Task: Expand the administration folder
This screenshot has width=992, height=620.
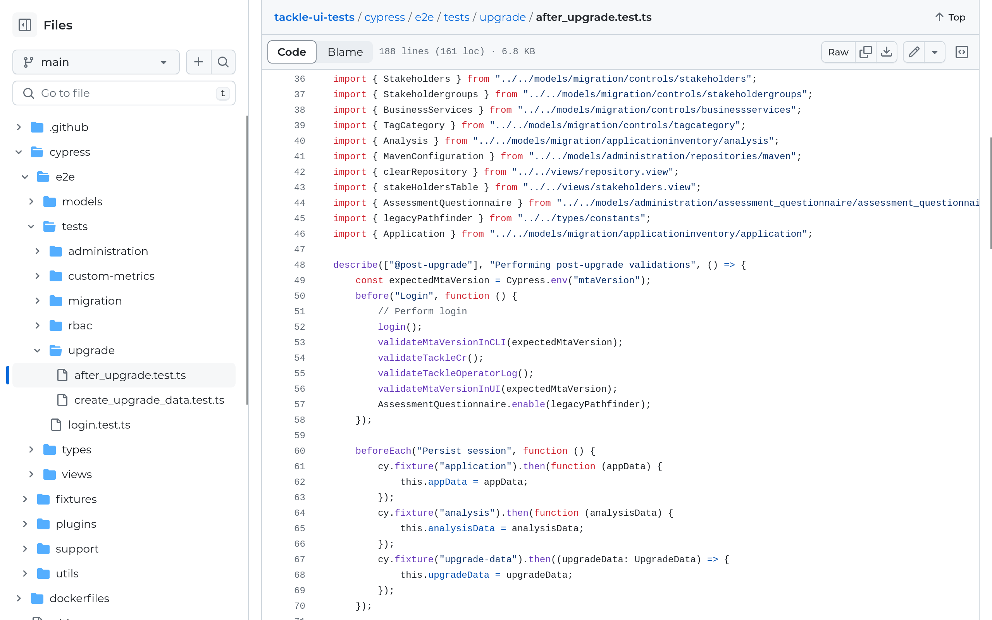Action: [37, 251]
